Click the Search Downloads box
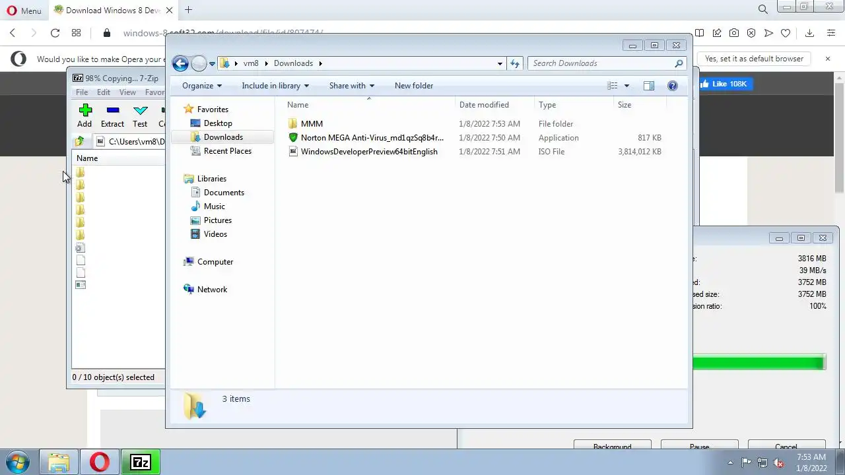Image resolution: width=845 pixels, height=475 pixels. point(607,63)
